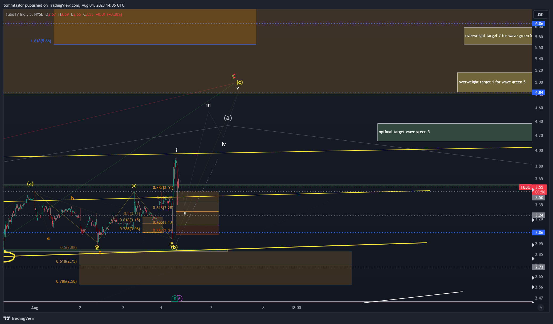This screenshot has width=553, height=324.
Task: Click the 2.95 price marker arrow
Action: pos(533,245)
